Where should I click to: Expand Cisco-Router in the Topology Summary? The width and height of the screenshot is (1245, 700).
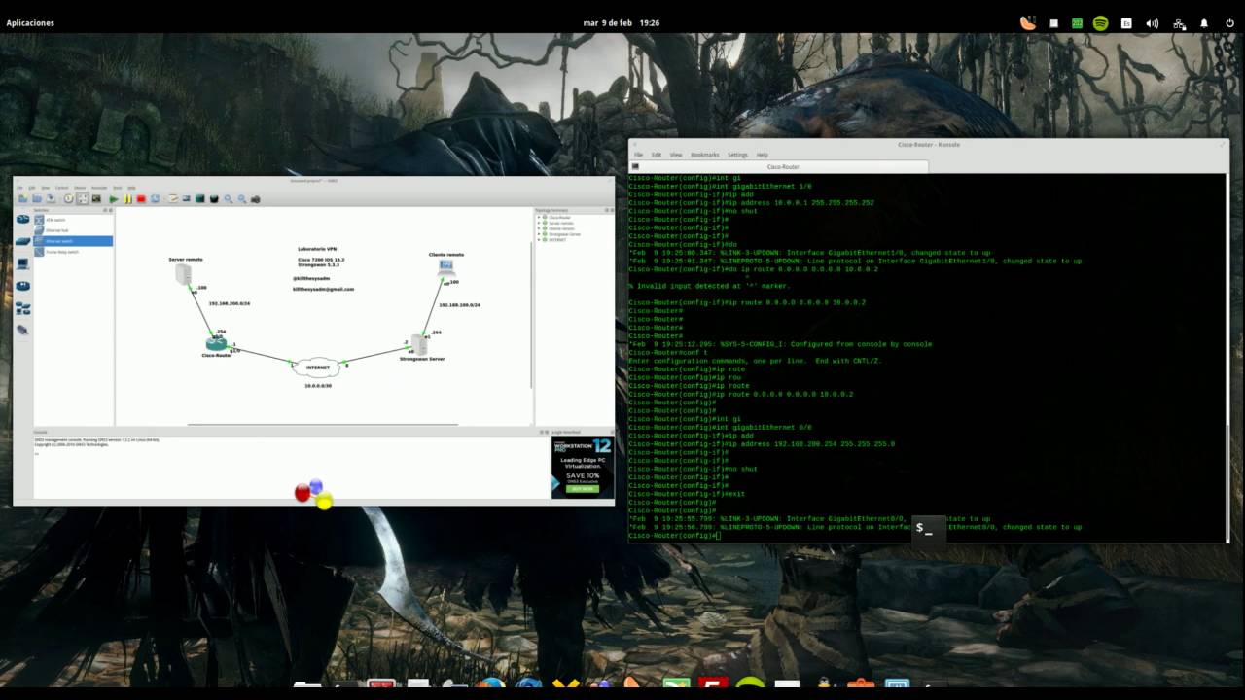pyautogui.click(x=539, y=217)
